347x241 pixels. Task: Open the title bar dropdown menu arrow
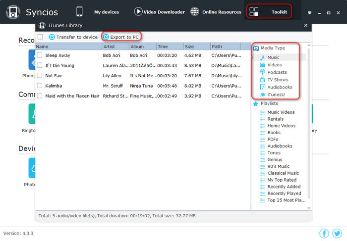[310, 13]
